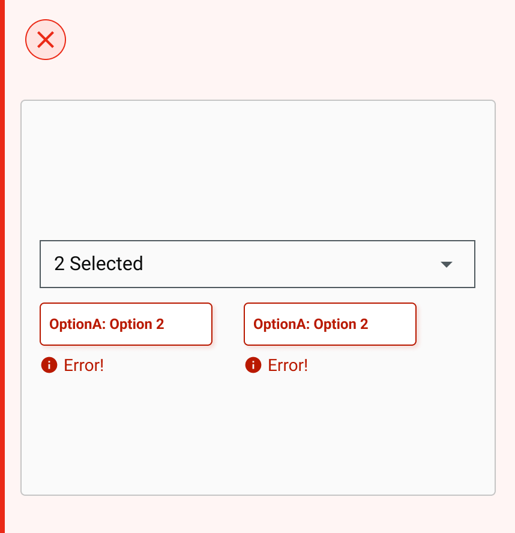Click pink background below the gray panel
Viewport: 515px width, 533px height.
click(258, 515)
